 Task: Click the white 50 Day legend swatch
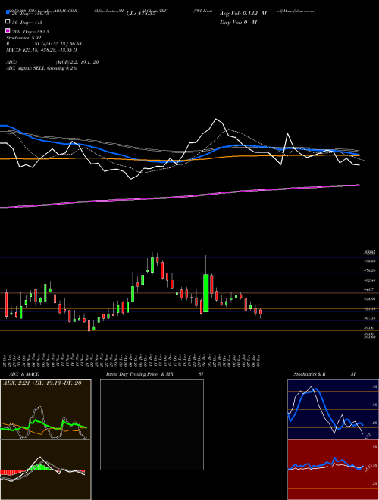(x=8, y=22)
